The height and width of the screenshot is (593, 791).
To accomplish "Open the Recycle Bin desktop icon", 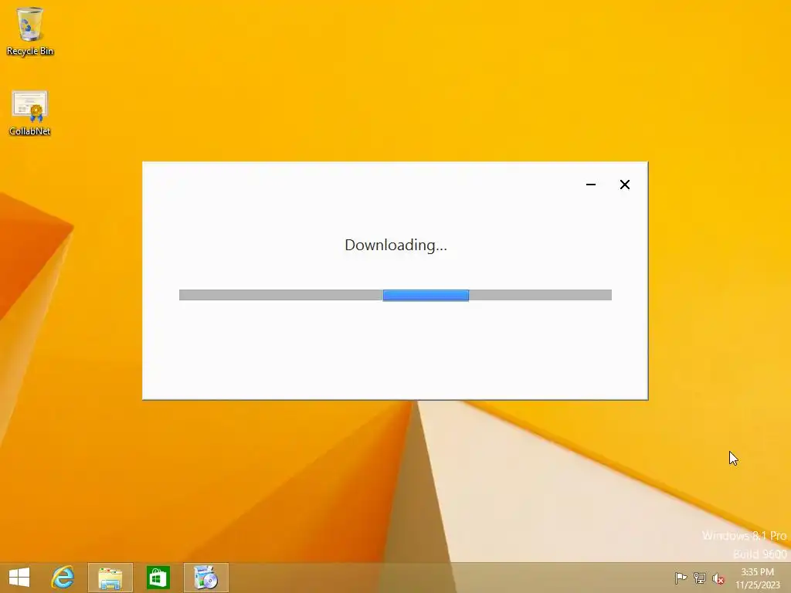I will 30,31.
